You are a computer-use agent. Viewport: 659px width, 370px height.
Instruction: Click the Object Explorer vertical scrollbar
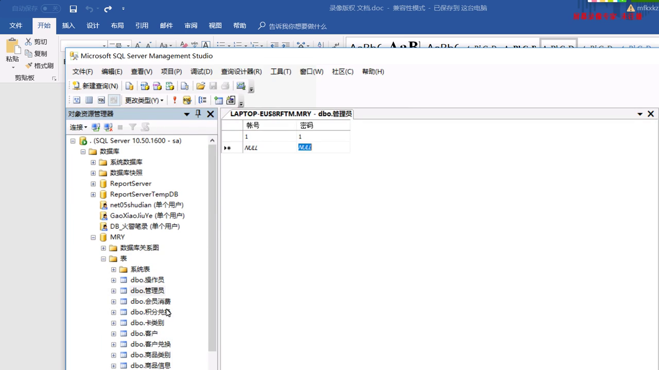[212, 247]
